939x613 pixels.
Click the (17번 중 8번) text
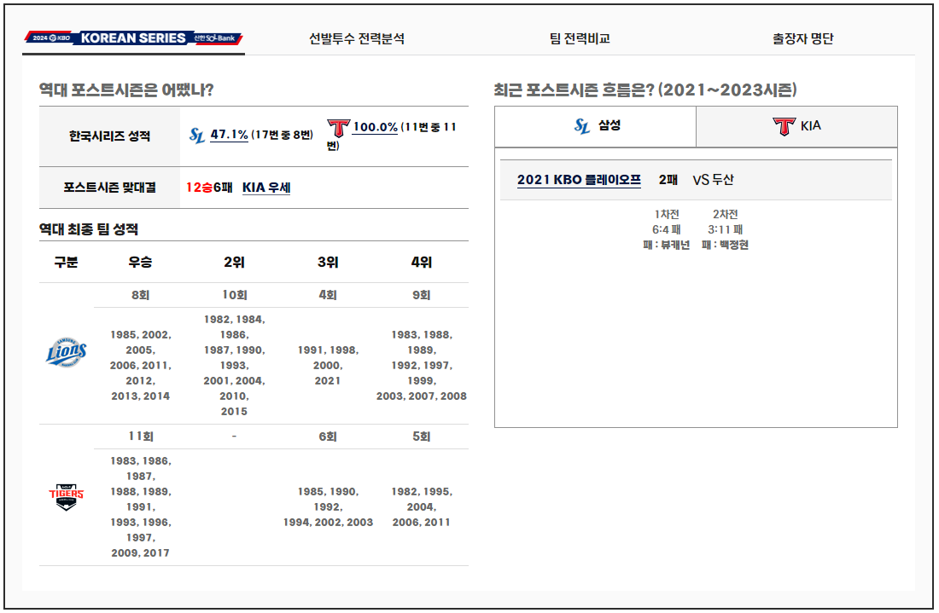pyautogui.click(x=282, y=135)
